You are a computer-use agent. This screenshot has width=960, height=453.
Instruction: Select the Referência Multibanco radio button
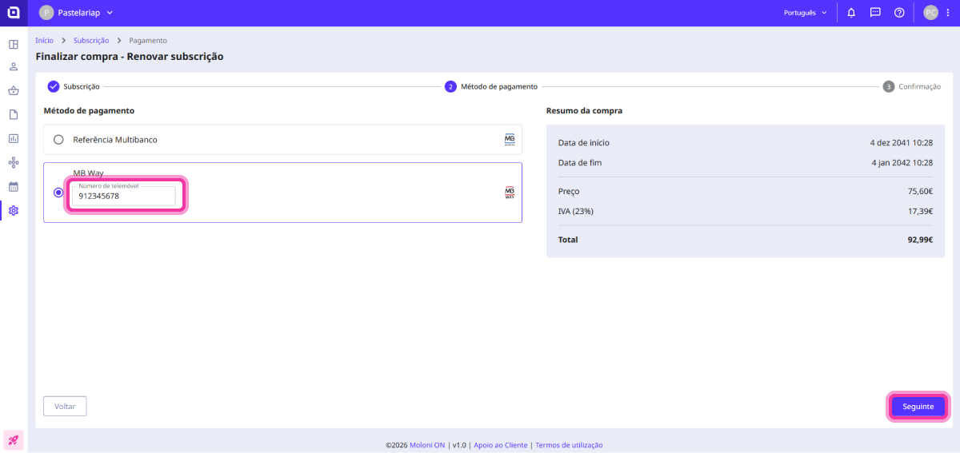coord(58,140)
